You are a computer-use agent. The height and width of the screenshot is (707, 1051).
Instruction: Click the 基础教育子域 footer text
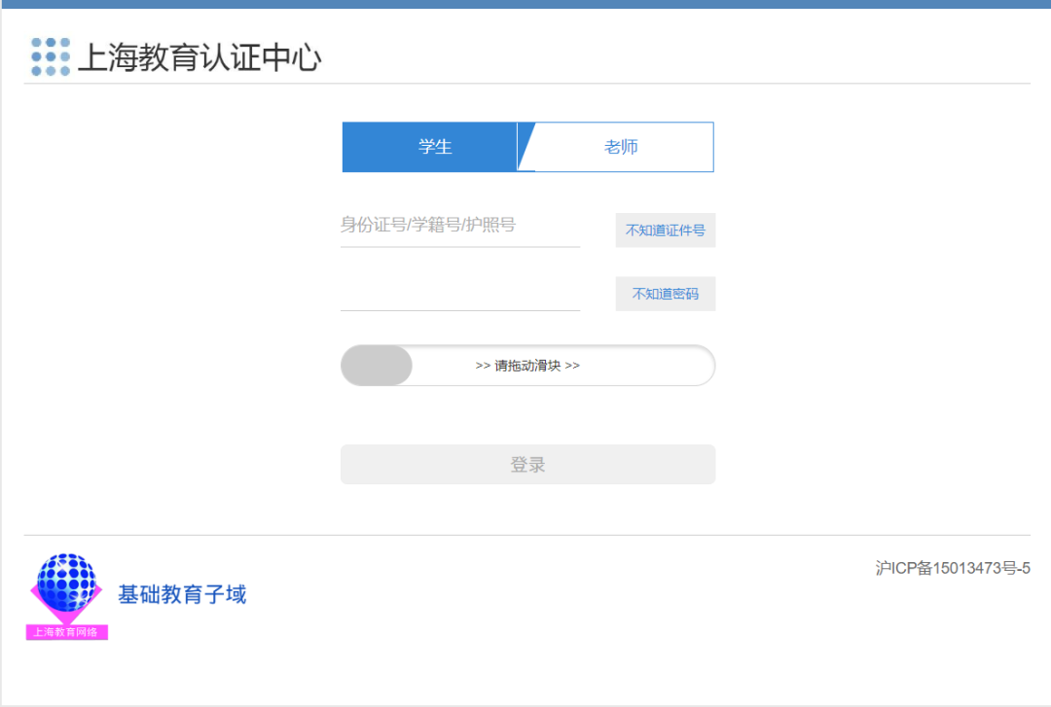click(182, 594)
